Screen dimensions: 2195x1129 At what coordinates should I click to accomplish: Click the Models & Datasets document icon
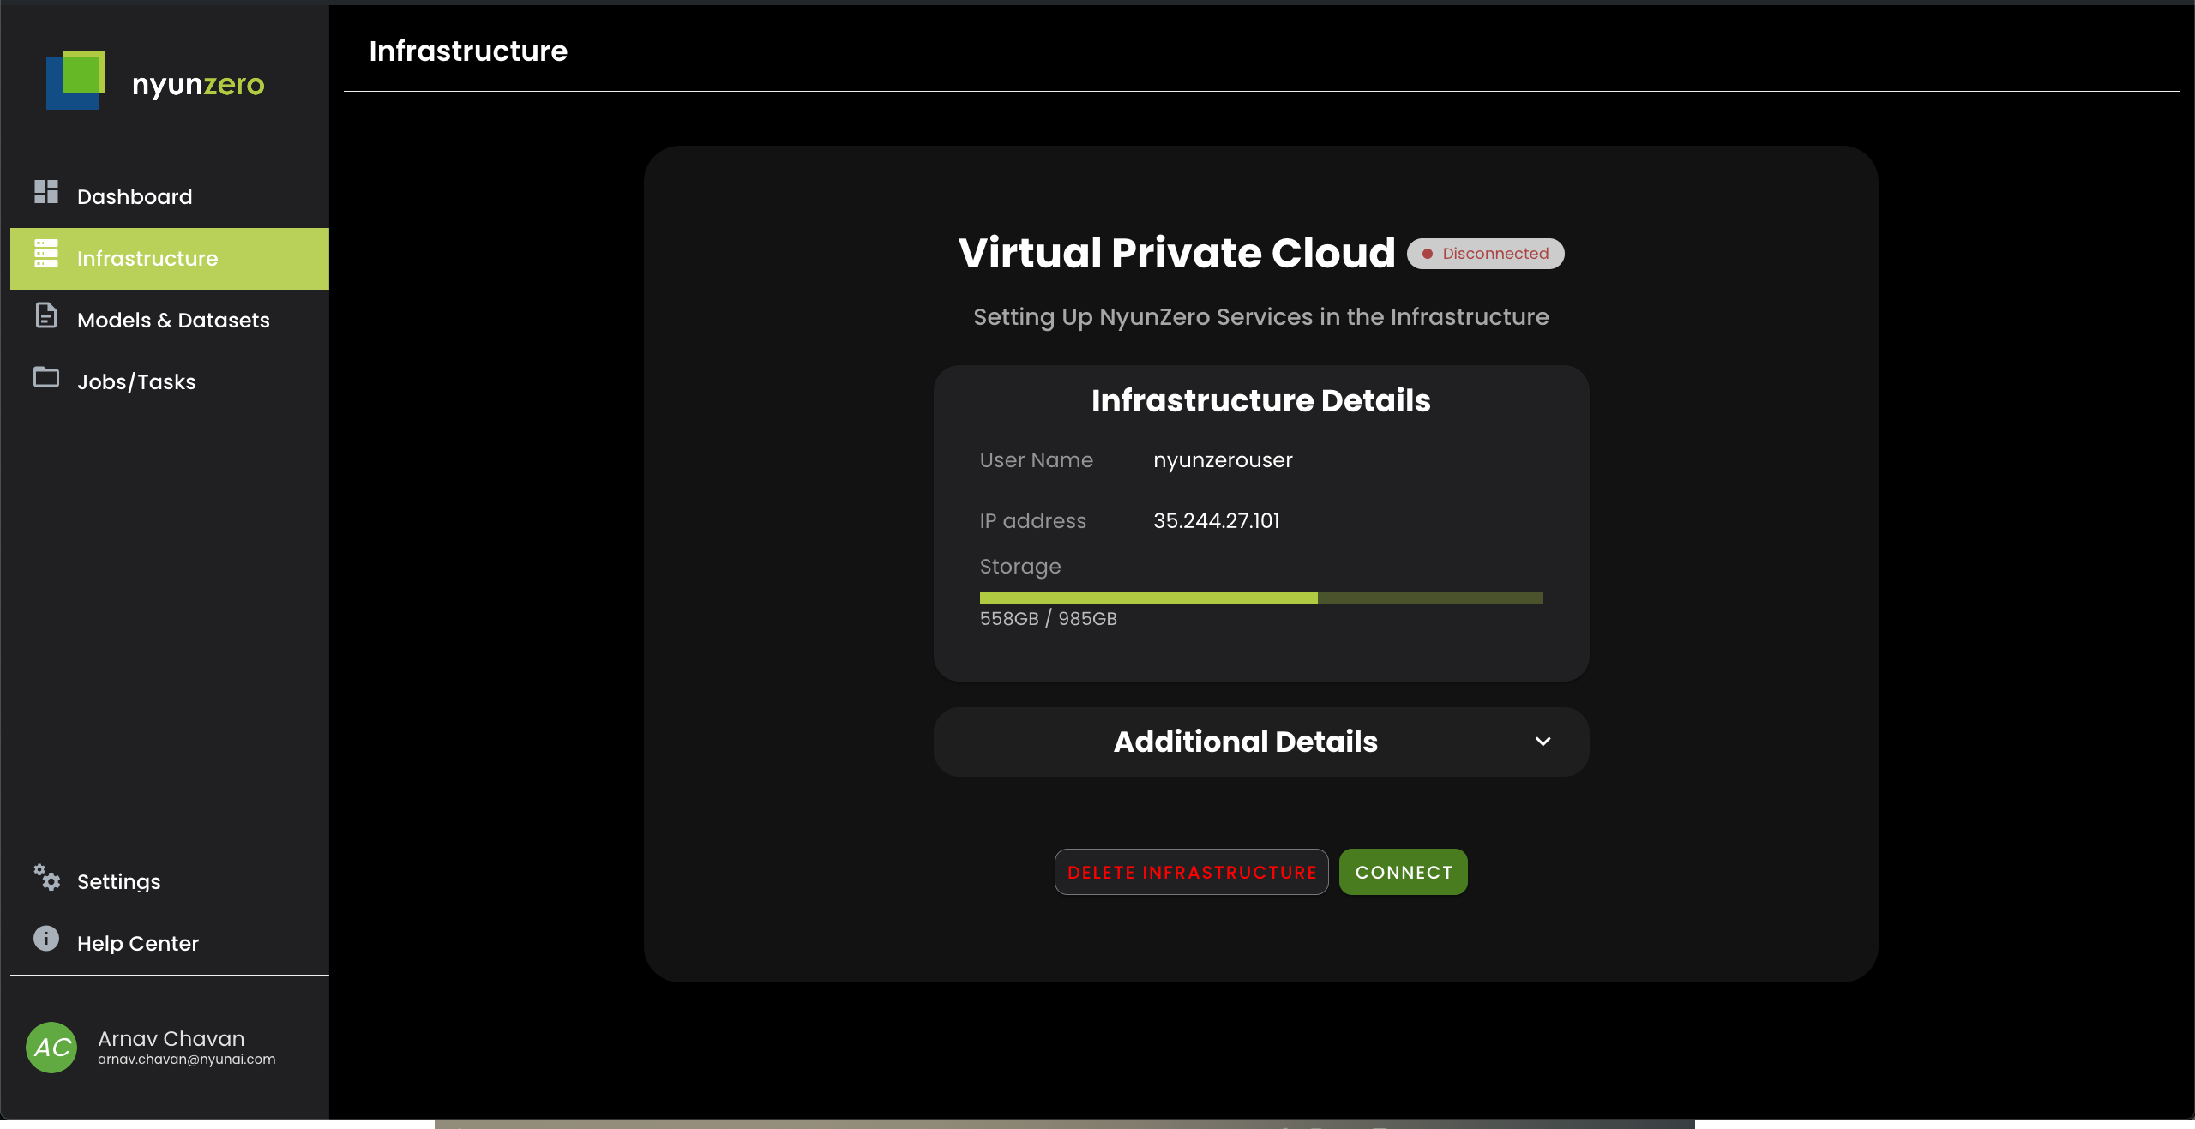[x=46, y=315]
